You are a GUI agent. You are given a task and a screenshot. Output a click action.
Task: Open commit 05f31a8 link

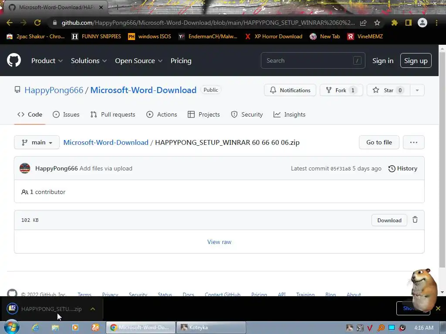341,169
